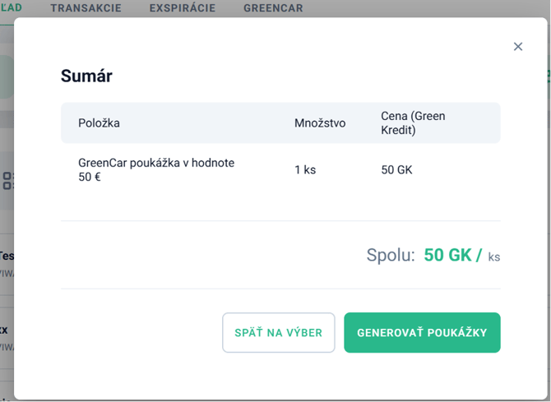Click the Generovať poukážky button
551x402 pixels.
pos(422,333)
